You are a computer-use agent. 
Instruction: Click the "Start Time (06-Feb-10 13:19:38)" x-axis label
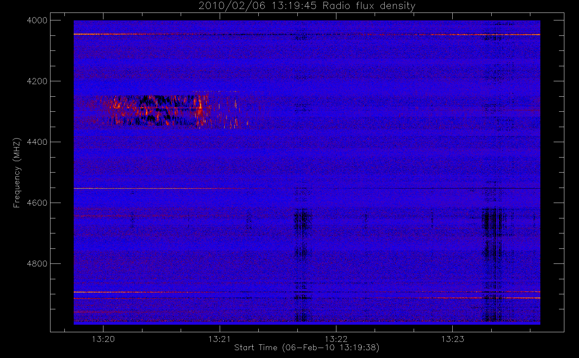click(307, 348)
